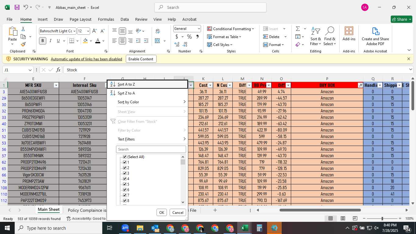Apply Comma Style number format
Screen dimensions: 416x234
pyautogui.click(x=197, y=37)
